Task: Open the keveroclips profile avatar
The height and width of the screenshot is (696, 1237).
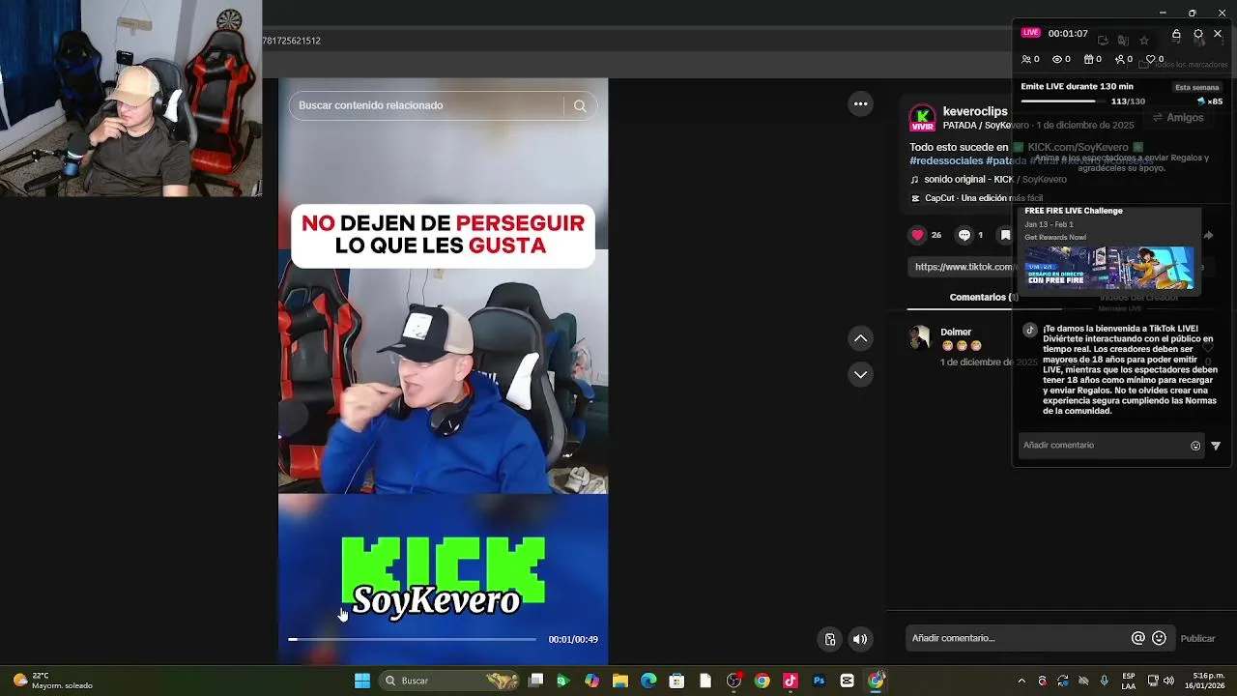Action: 923,118
